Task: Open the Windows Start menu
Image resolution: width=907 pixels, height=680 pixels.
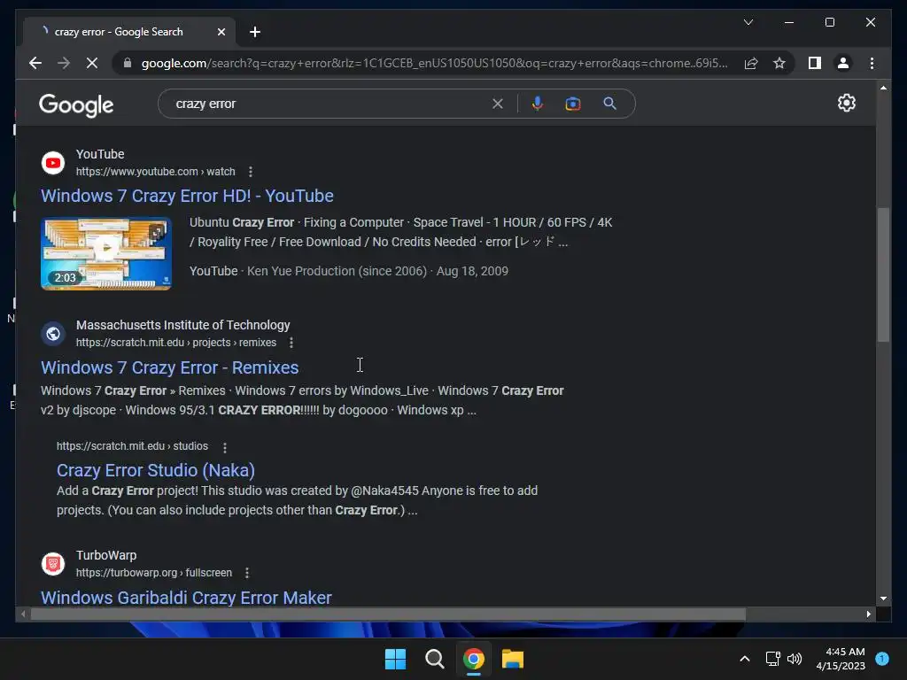Action: click(396, 659)
